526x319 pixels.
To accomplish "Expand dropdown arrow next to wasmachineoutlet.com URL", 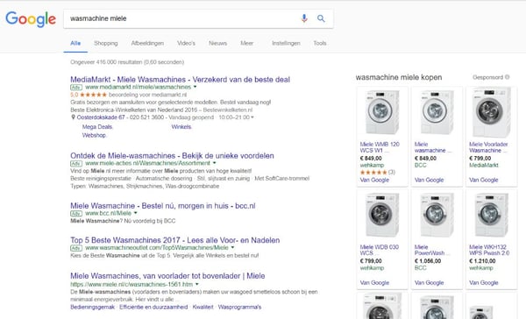I will (x=232, y=247).
